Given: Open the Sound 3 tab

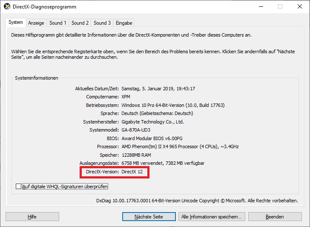Looking at the screenshot, I should (x=102, y=23).
